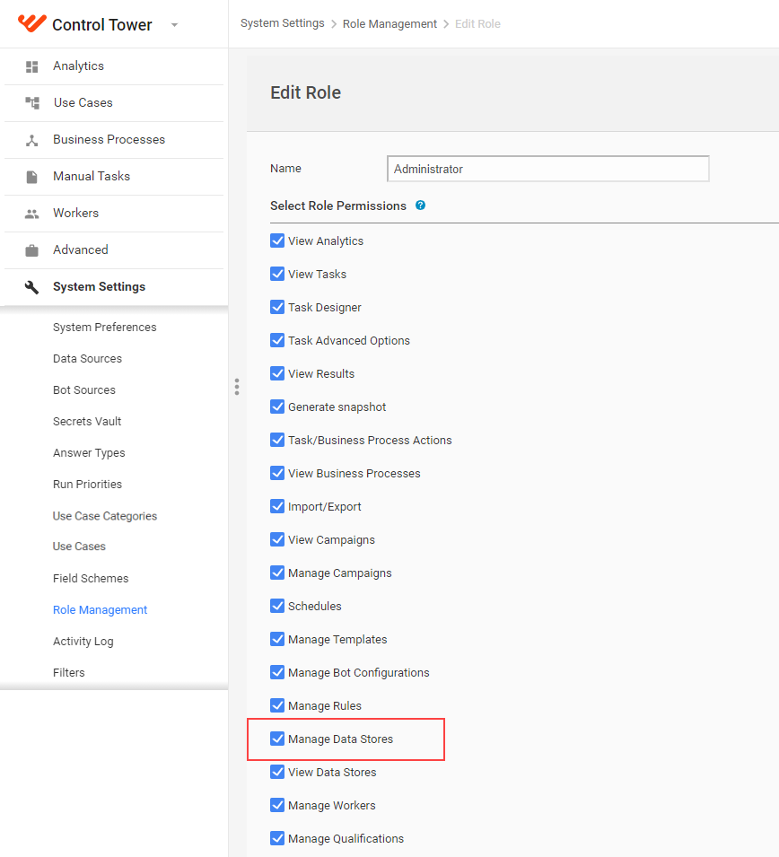
Task: Click the Edit Role breadcrumb text
Action: [477, 24]
